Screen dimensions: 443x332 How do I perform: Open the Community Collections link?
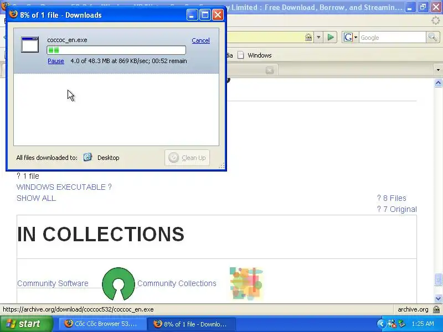click(177, 283)
